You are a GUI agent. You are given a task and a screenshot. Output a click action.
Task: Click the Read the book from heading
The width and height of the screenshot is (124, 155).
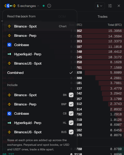pos(21,16)
